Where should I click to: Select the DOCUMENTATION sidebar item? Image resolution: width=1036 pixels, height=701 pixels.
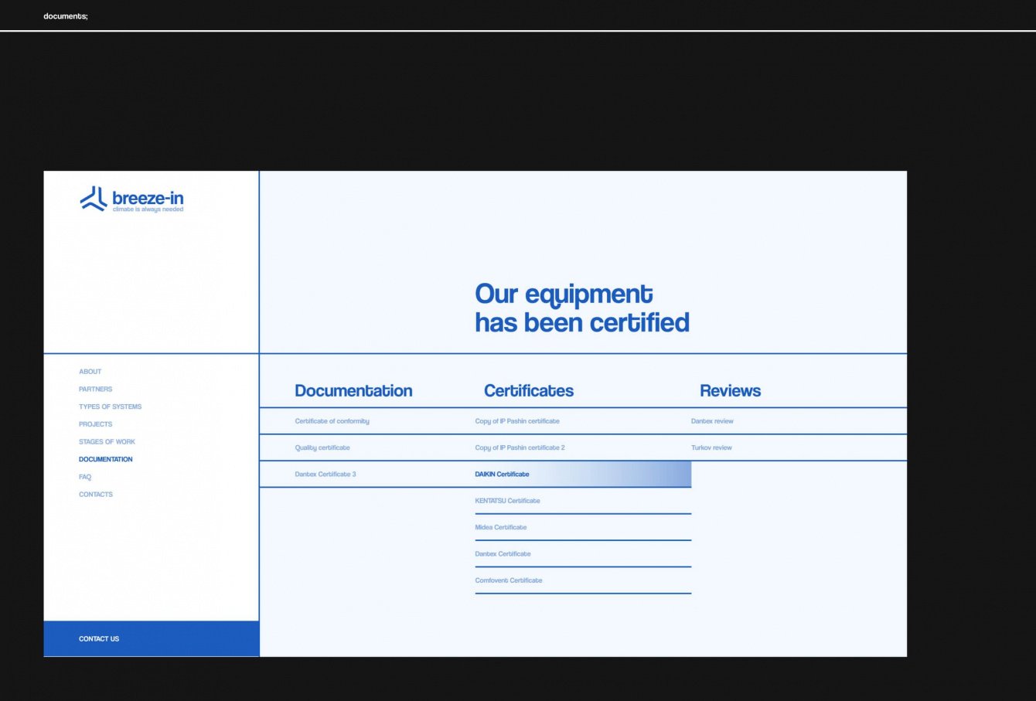pyautogui.click(x=105, y=459)
